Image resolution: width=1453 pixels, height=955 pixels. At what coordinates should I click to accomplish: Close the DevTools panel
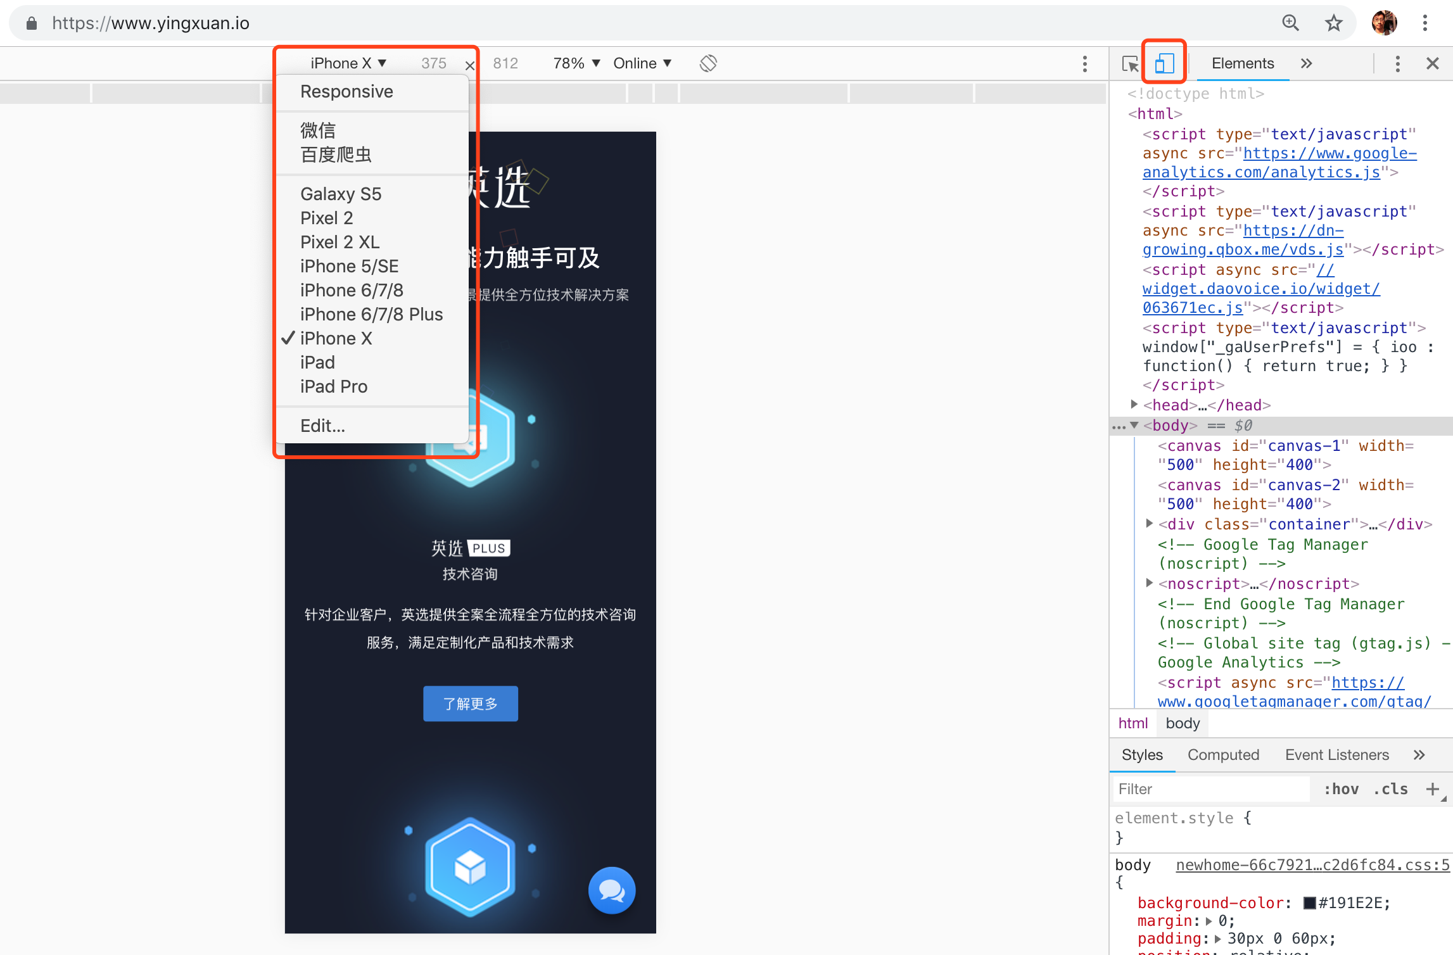click(1433, 63)
